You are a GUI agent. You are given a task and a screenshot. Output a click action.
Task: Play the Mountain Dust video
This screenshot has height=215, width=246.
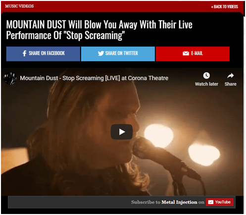pyautogui.click(x=122, y=132)
